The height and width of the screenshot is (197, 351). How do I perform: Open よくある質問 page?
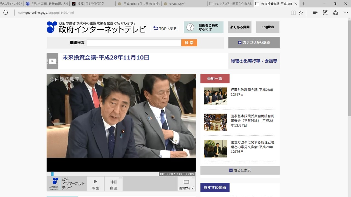click(240, 27)
